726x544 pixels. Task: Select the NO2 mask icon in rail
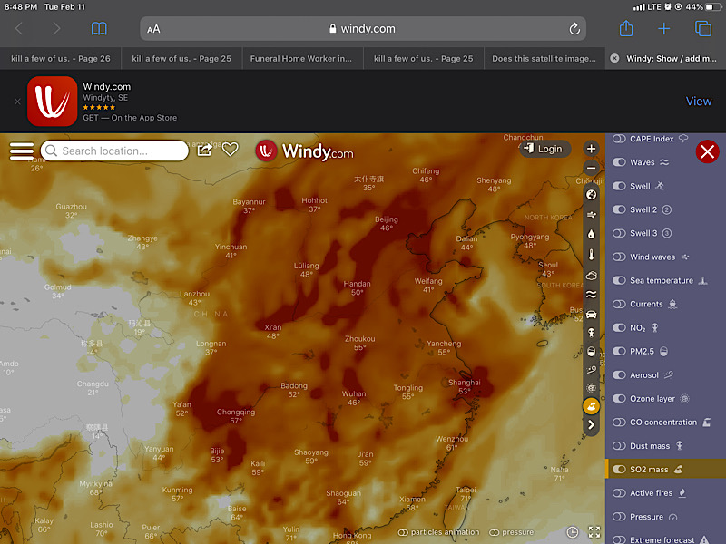592,333
